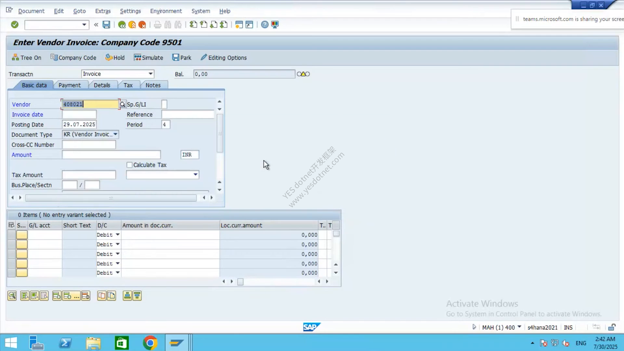Image resolution: width=624 pixels, height=351 pixels.
Task: Open the Extras menu
Action: point(103,11)
